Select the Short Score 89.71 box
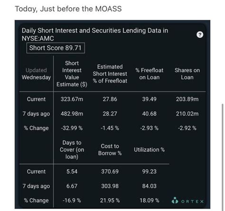Image resolution: width=225 pixels, height=211 pixels. click(x=56, y=48)
